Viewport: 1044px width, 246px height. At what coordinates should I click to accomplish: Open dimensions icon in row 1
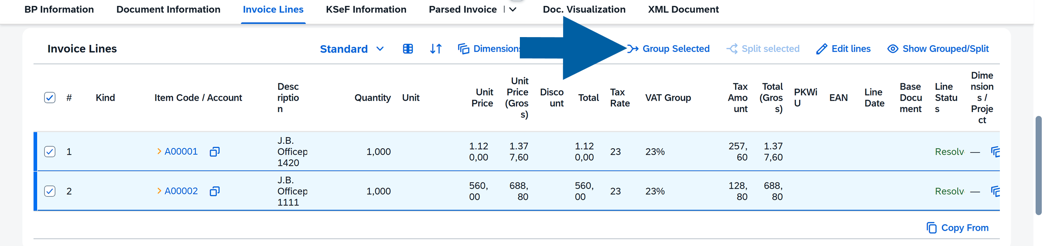click(995, 152)
